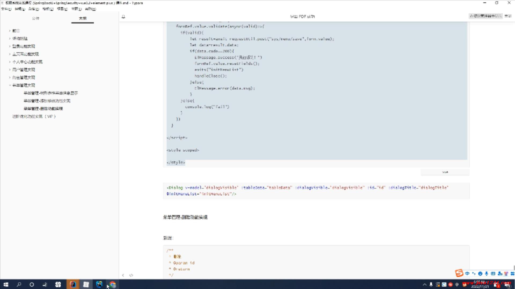Collapse the 菜单管理实现 outline node
This screenshot has height=289, width=515.
(10, 85)
